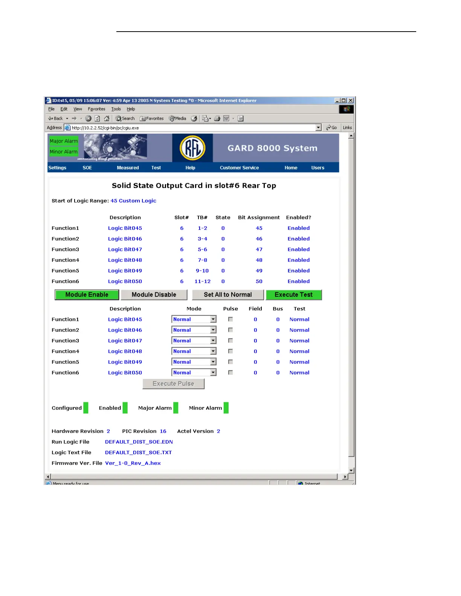This screenshot has height=596, width=461.
Task: Click the Execute Pulse button
Action: coord(174,384)
